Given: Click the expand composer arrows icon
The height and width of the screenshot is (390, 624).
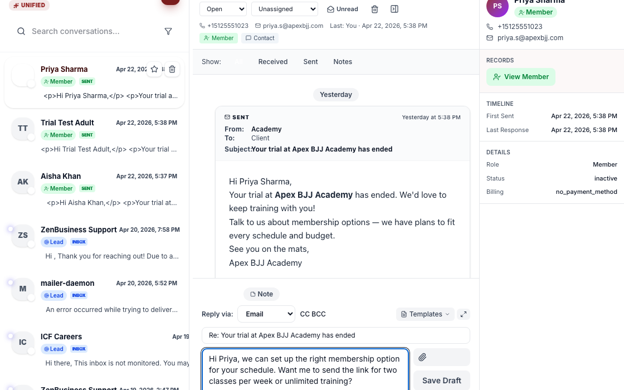Looking at the screenshot, I should click(x=464, y=314).
